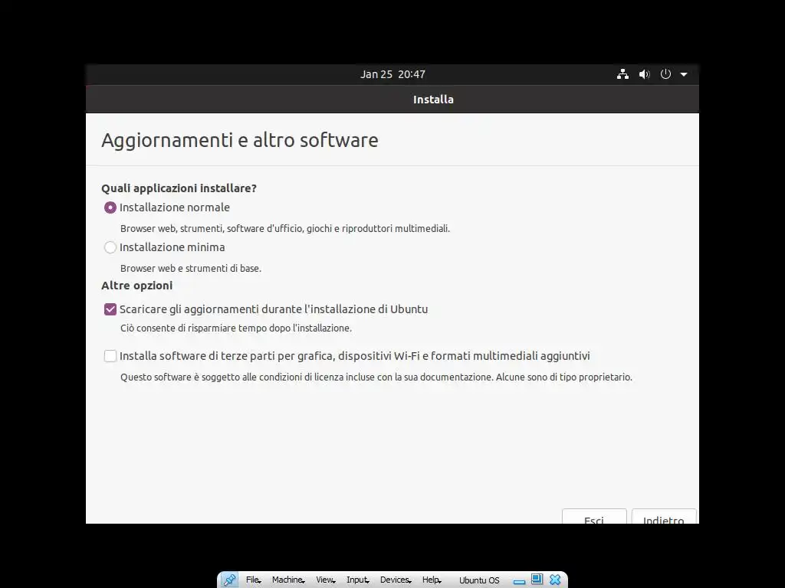
Task: Click the Installa window title
Action: 434,100
